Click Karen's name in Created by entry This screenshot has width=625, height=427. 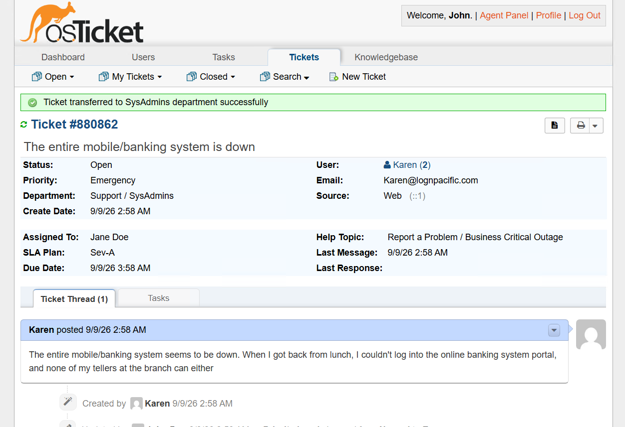coord(157,404)
